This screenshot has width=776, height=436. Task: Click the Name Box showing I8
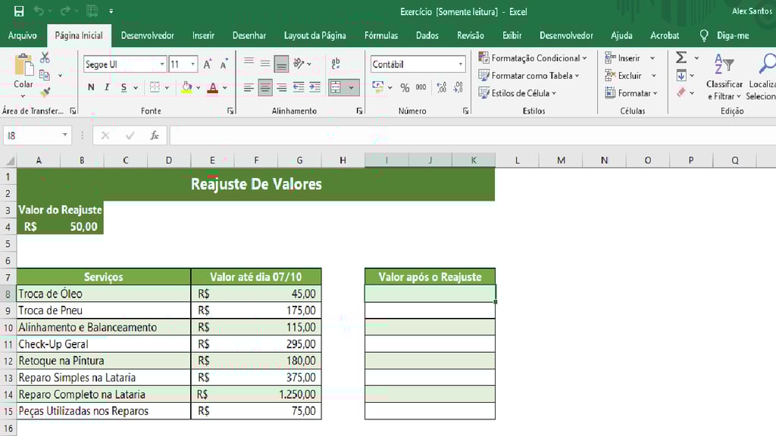click(x=33, y=135)
